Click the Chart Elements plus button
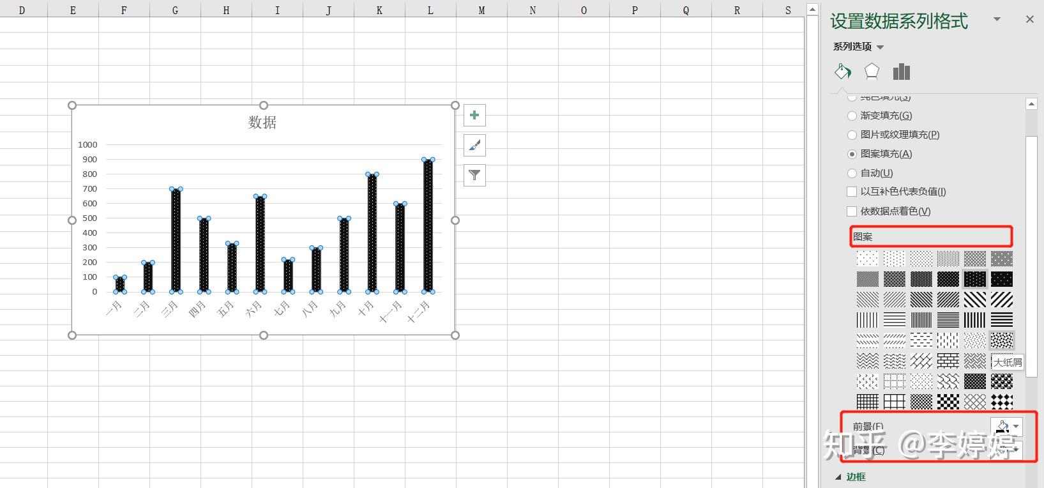 [474, 115]
